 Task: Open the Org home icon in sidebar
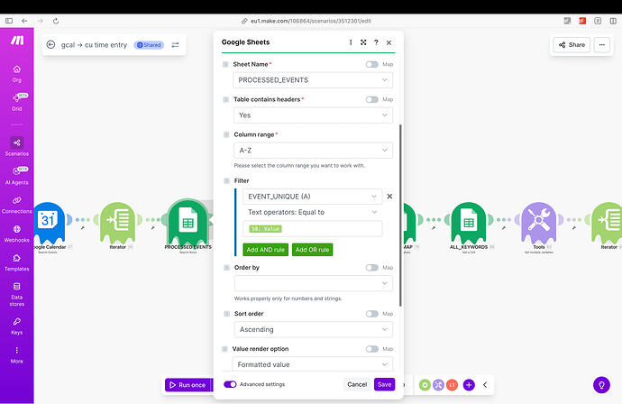pyautogui.click(x=16, y=74)
